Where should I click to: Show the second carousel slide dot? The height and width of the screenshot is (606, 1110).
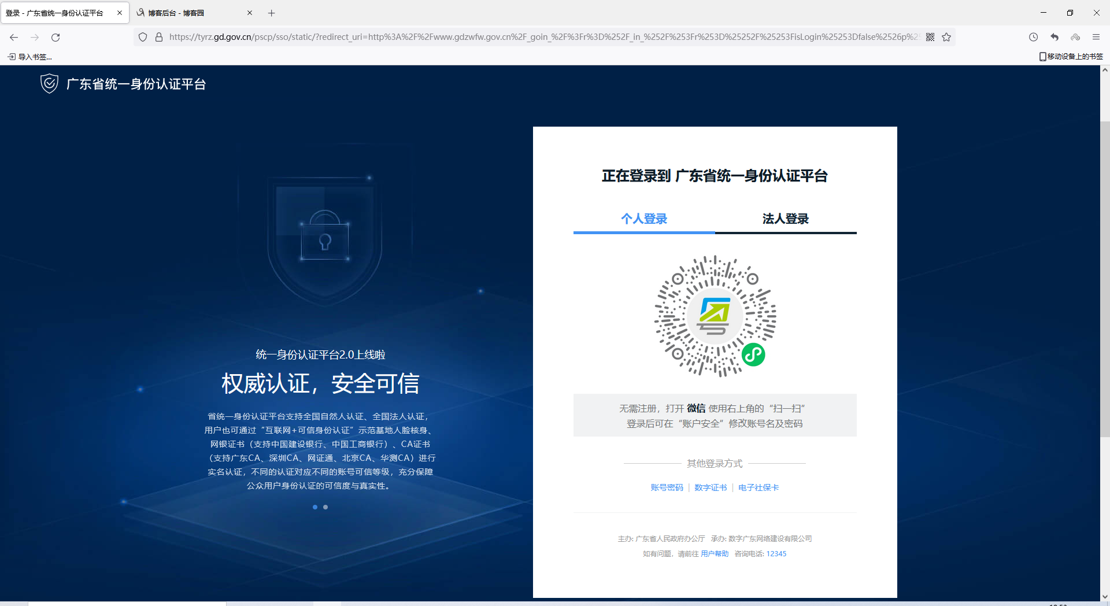point(325,507)
